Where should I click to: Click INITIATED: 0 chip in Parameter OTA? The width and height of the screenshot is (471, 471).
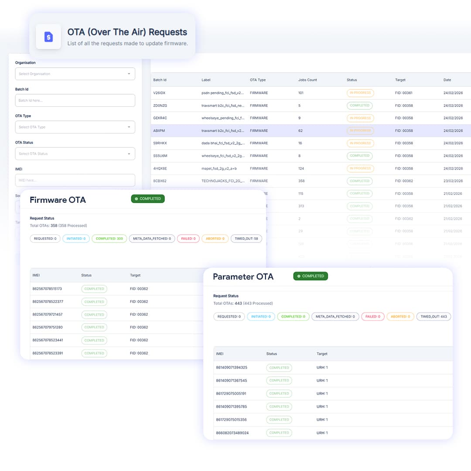click(x=261, y=317)
